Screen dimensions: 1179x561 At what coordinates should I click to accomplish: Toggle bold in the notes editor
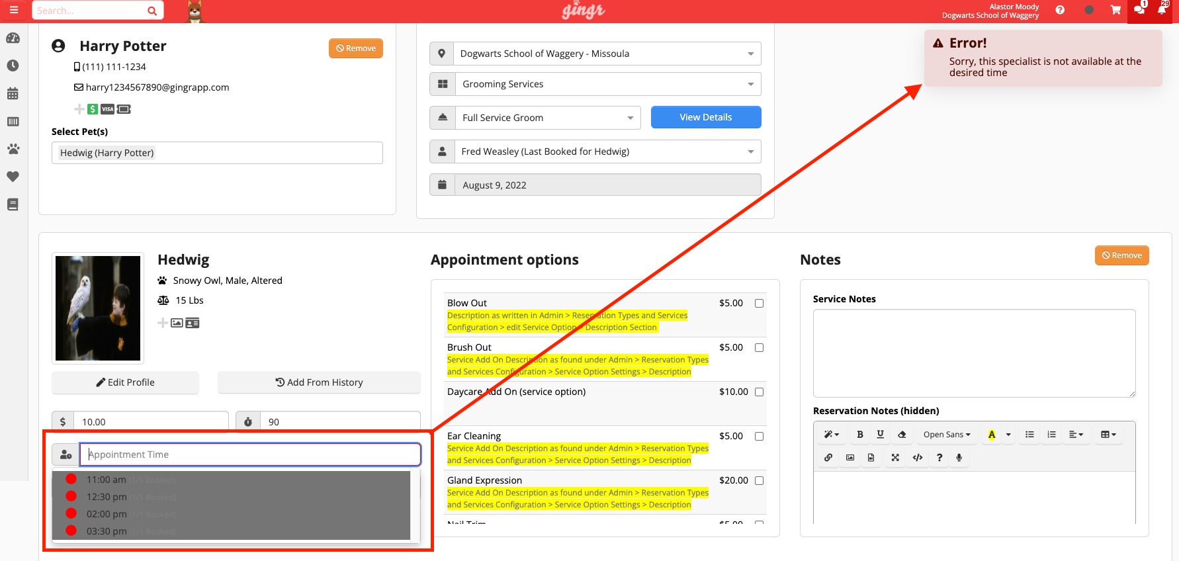click(860, 435)
